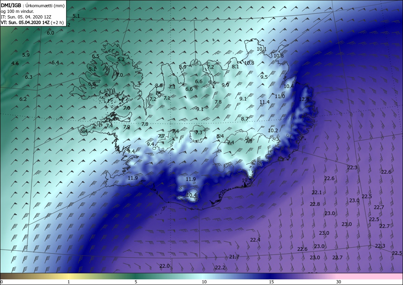This screenshot has width=403, height=285.
Task: Click the "og 100 m vindur." legend line
Action: click(x=17, y=11)
